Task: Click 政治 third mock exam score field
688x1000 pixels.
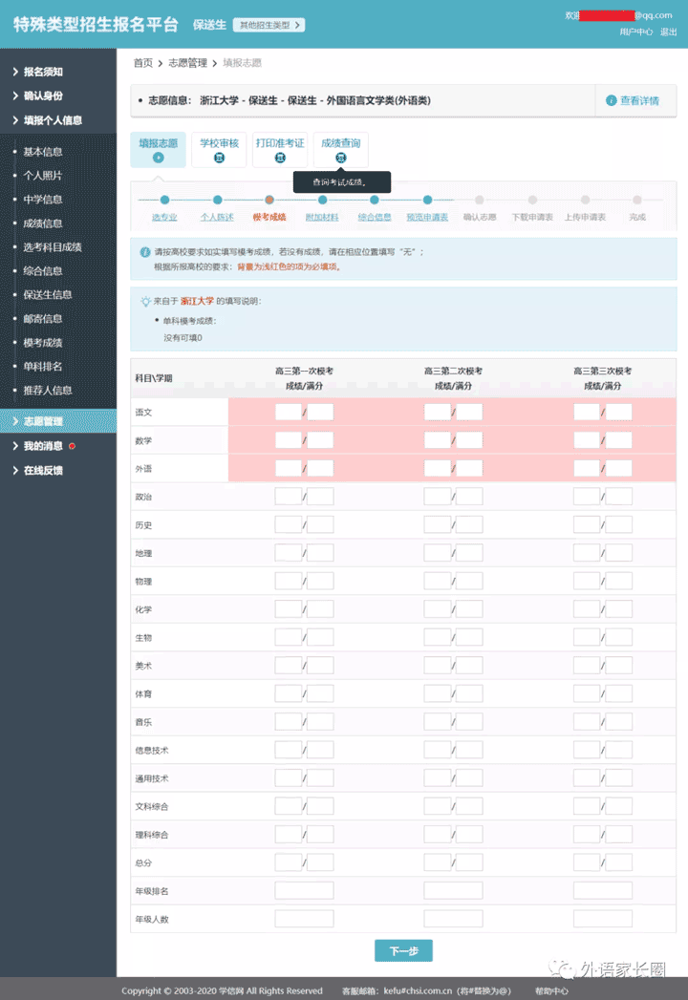Action: [587, 496]
